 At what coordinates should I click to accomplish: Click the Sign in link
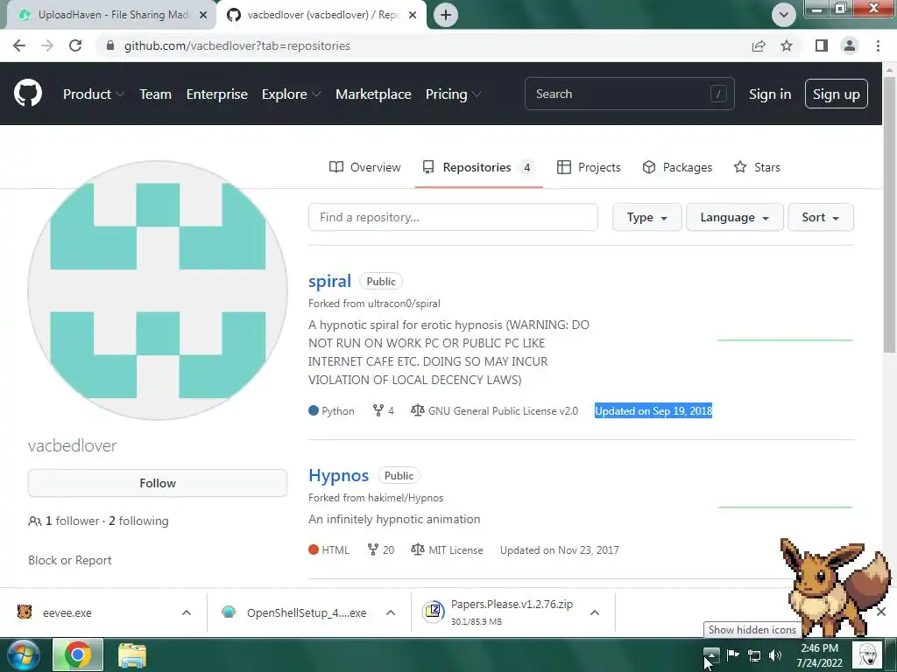[770, 94]
